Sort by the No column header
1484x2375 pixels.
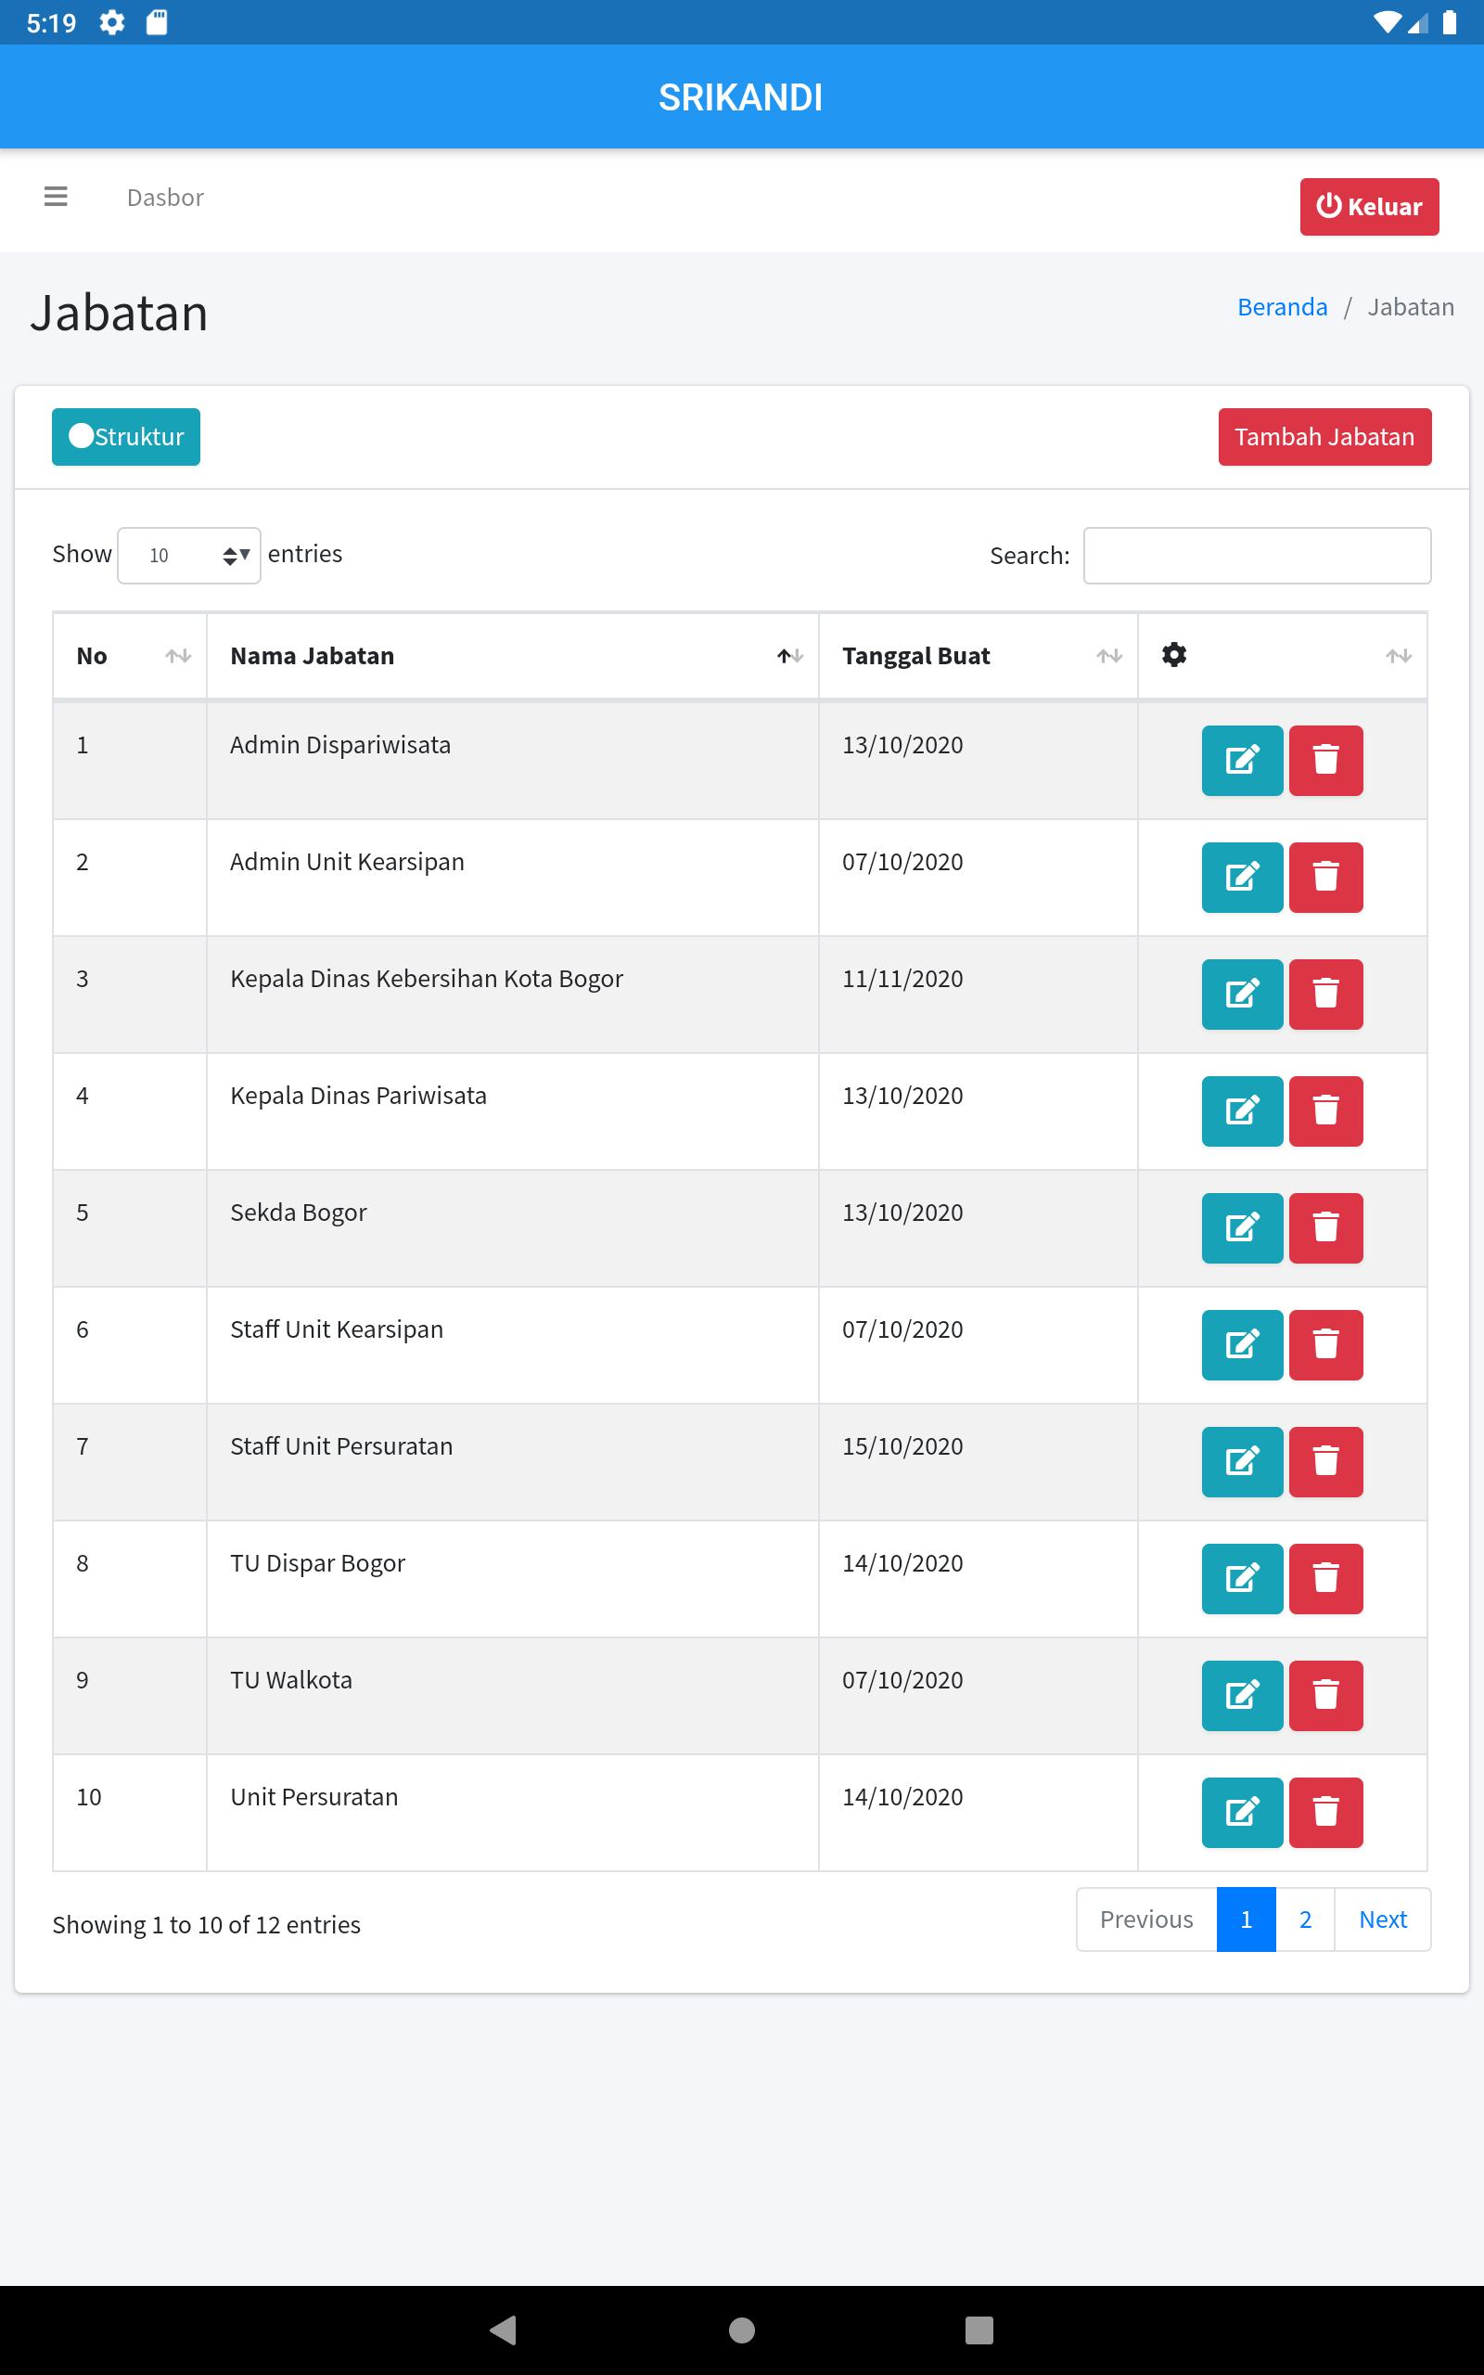(x=130, y=656)
